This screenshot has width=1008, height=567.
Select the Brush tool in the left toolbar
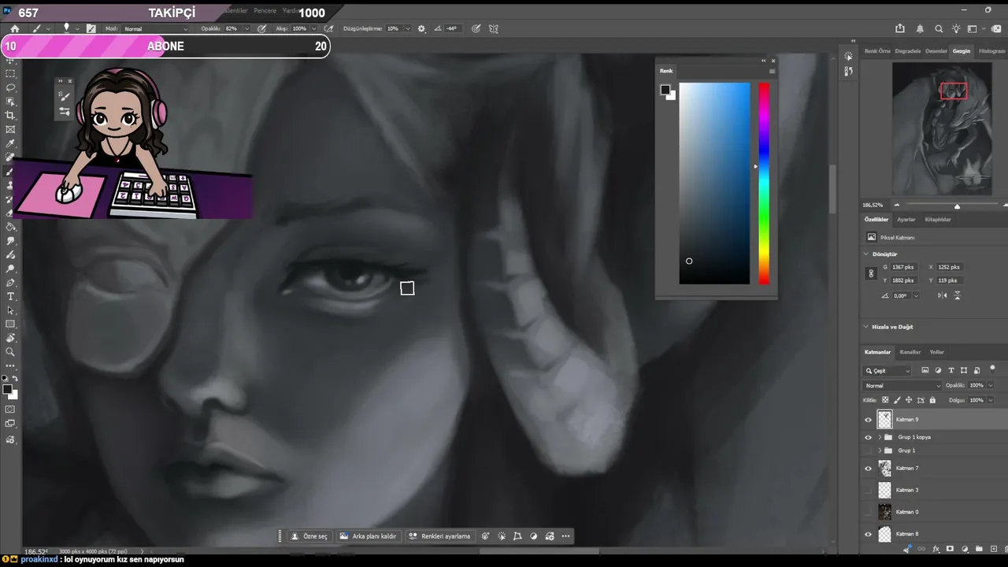pos(10,172)
